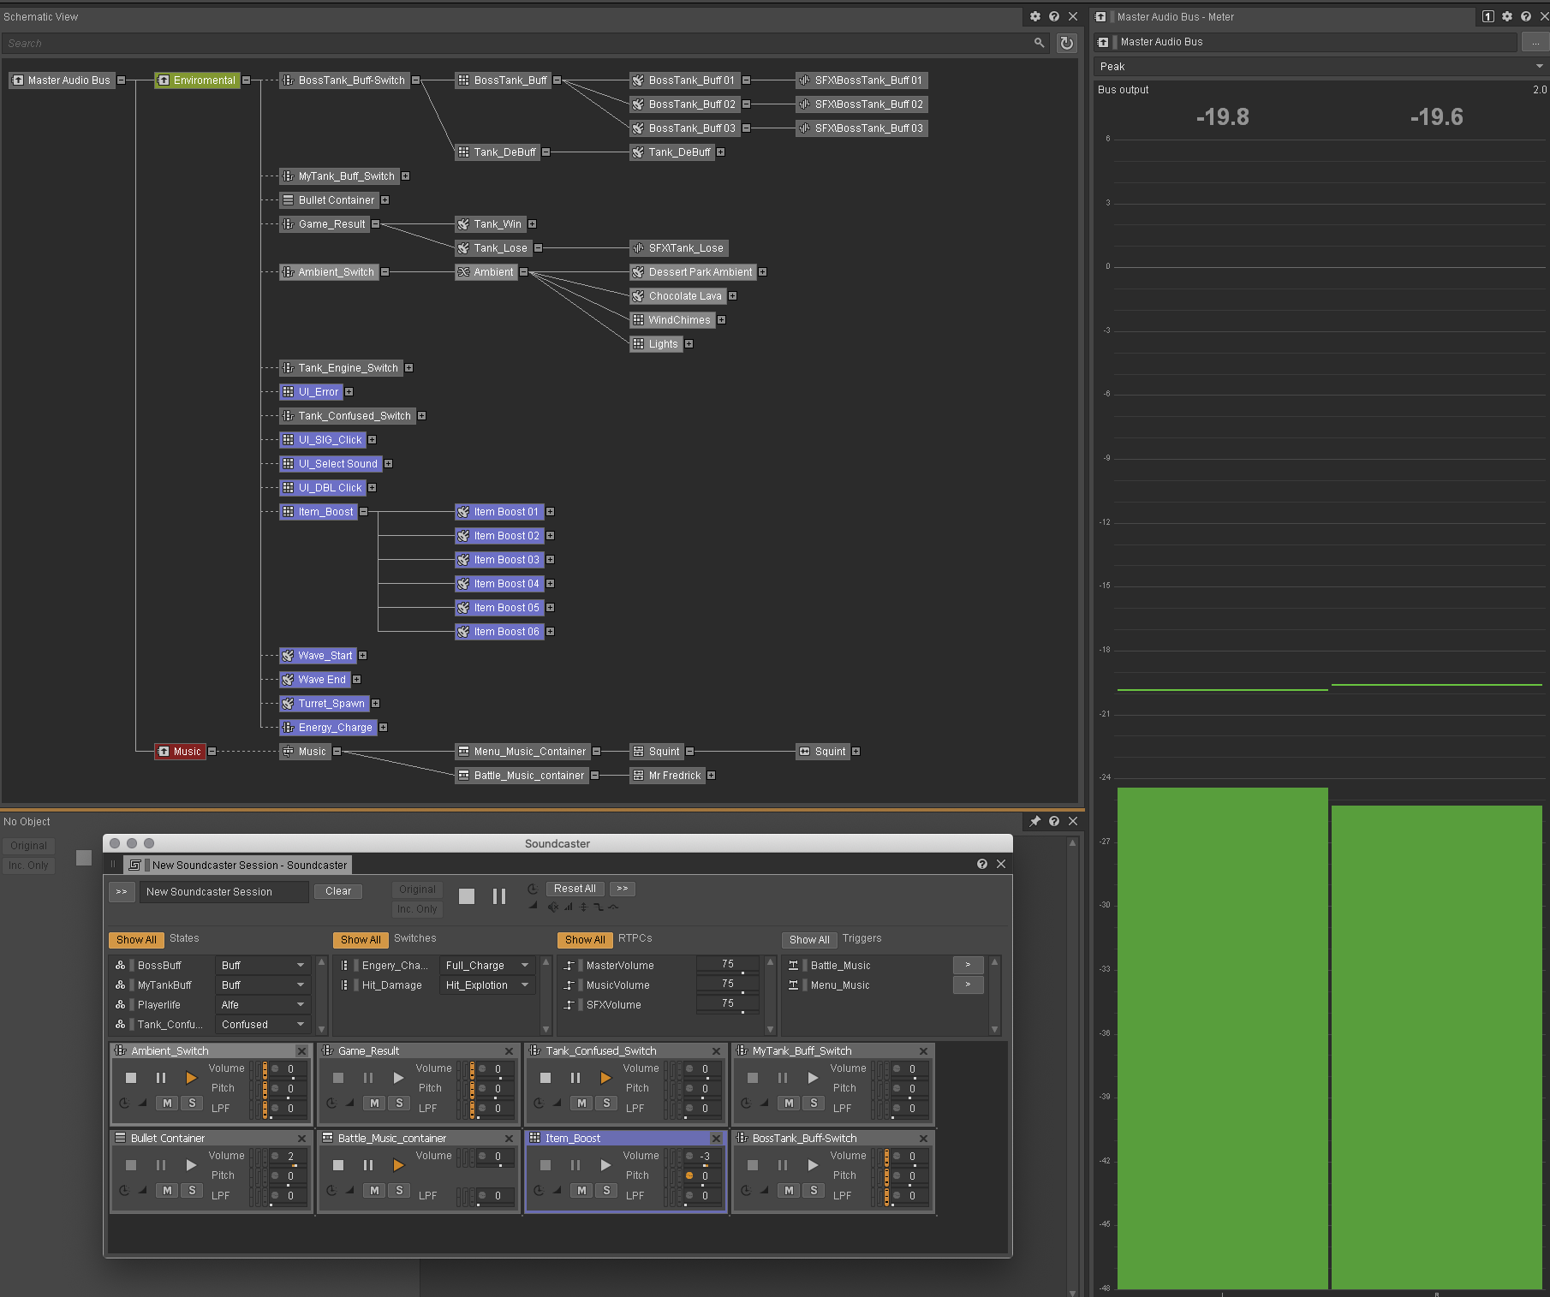Screen dimensions: 1550x1297
Task: Pin the No Object panel
Action: pyautogui.click(x=1034, y=821)
